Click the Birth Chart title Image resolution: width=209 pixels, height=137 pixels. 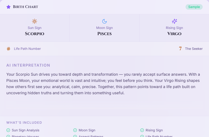[25, 7]
